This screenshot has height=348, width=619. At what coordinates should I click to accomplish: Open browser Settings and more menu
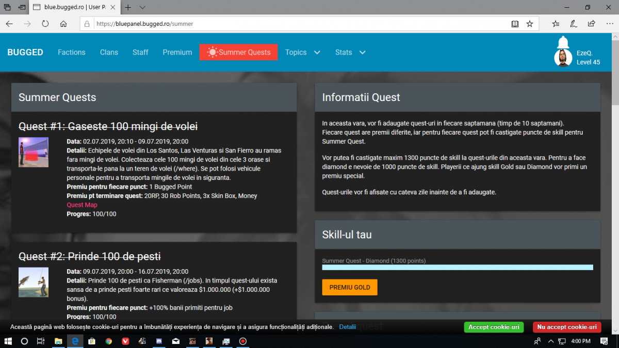609,24
